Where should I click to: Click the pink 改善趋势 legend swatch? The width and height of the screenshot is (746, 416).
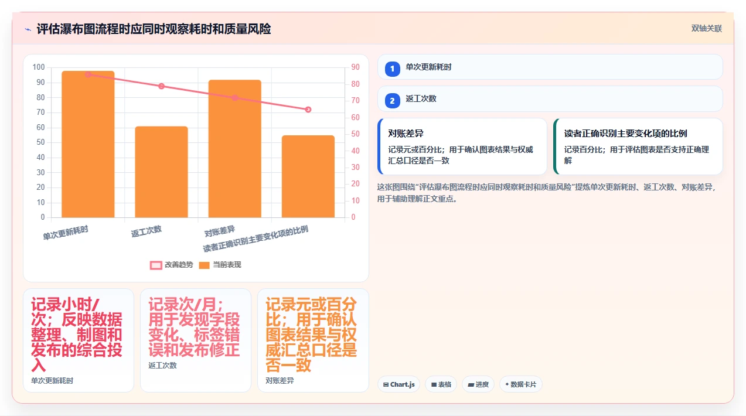[156, 265]
